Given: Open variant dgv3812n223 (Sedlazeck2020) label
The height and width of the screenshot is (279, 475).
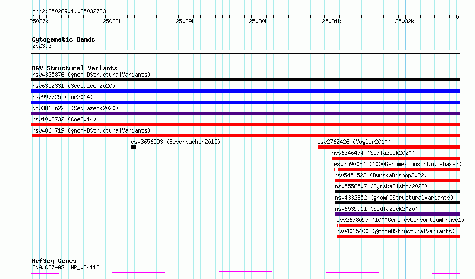Looking at the screenshot, I should point(75,108).
